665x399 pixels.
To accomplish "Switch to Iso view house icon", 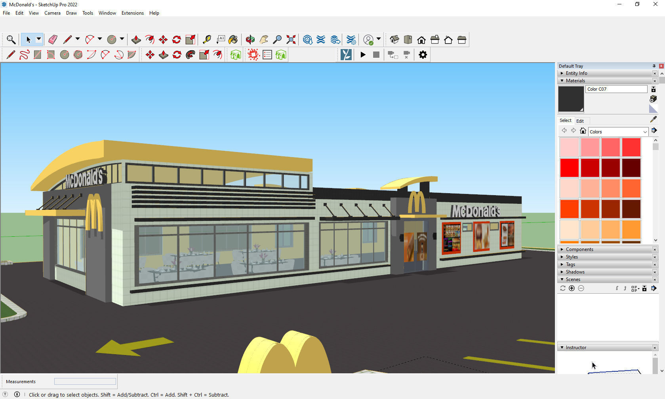I will click(394, 40).
